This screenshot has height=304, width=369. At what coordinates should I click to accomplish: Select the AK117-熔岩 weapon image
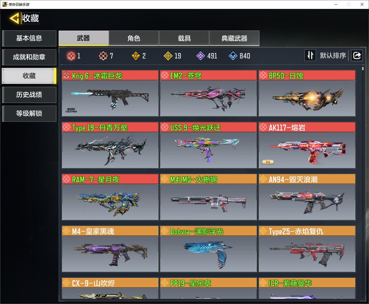click(x=307, y=150)
